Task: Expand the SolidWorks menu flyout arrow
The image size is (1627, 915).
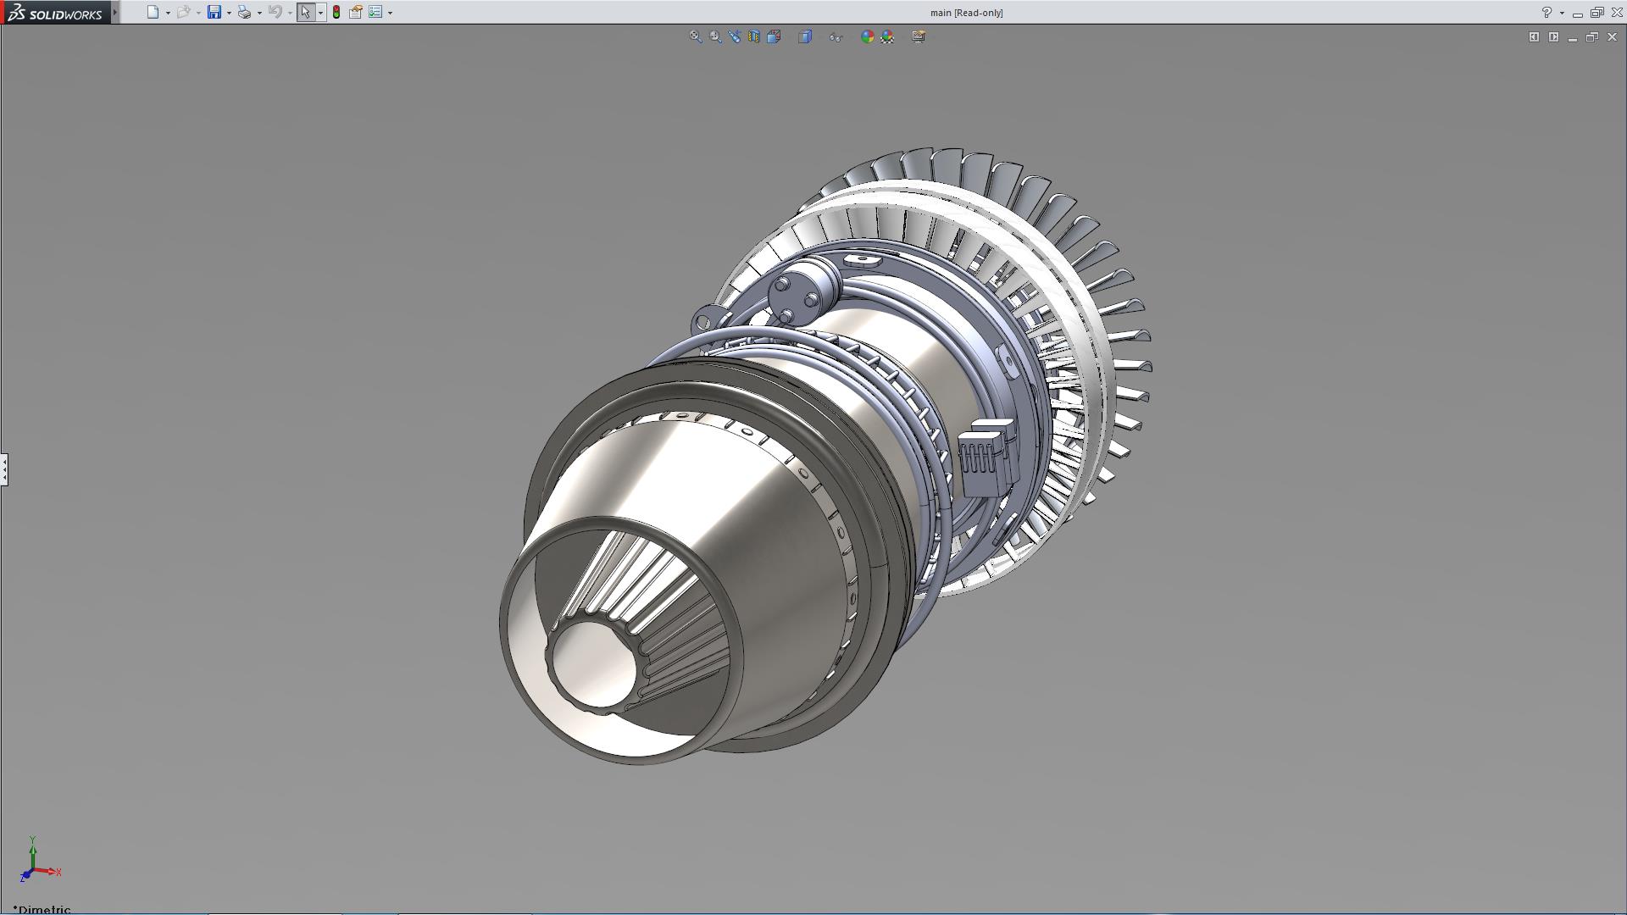Action: [115, 12]
